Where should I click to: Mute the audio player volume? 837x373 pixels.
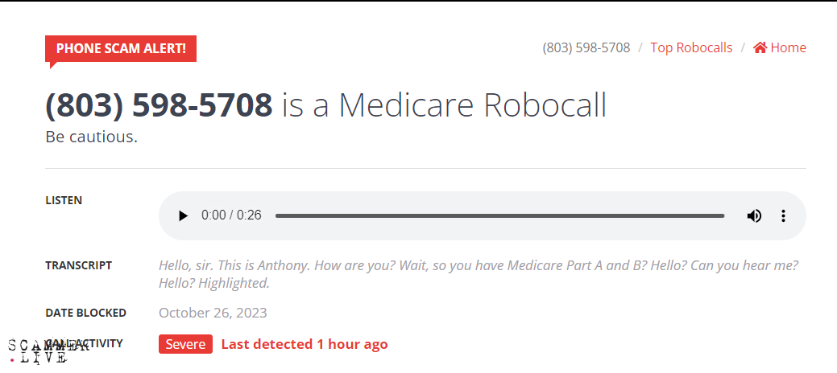[754, 216]
